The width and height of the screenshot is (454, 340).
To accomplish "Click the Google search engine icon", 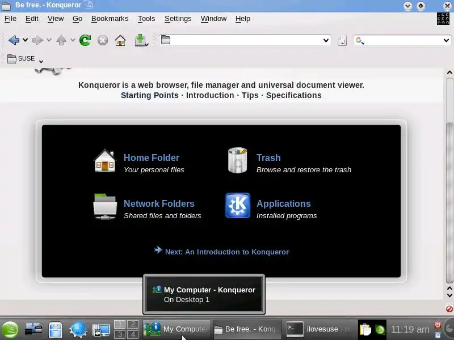I will click(x=359, y=40).
